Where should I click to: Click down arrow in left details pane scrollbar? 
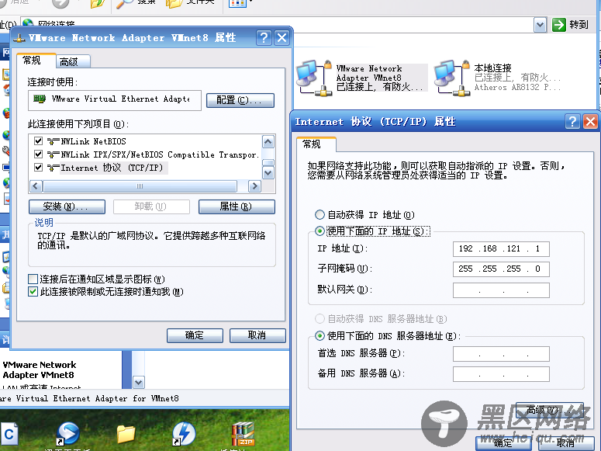pyautogui.click(x=139, y=382)
